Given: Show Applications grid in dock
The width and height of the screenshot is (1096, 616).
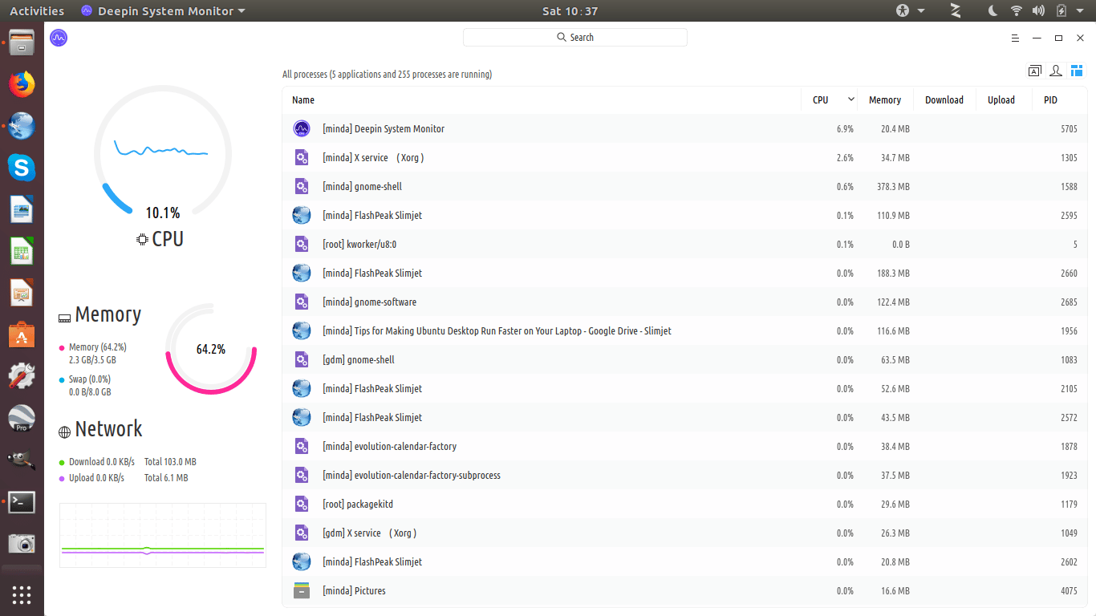Looking at the screenshot, I should [22, 595].
